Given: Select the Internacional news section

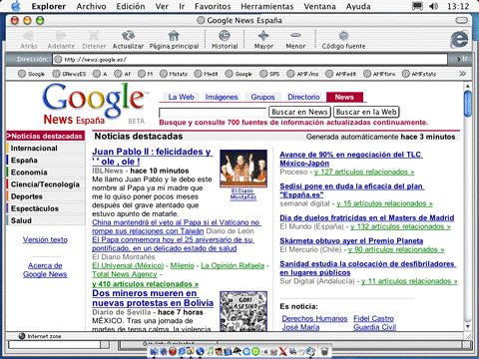Looking at the screenshot, I should (46, 149).
